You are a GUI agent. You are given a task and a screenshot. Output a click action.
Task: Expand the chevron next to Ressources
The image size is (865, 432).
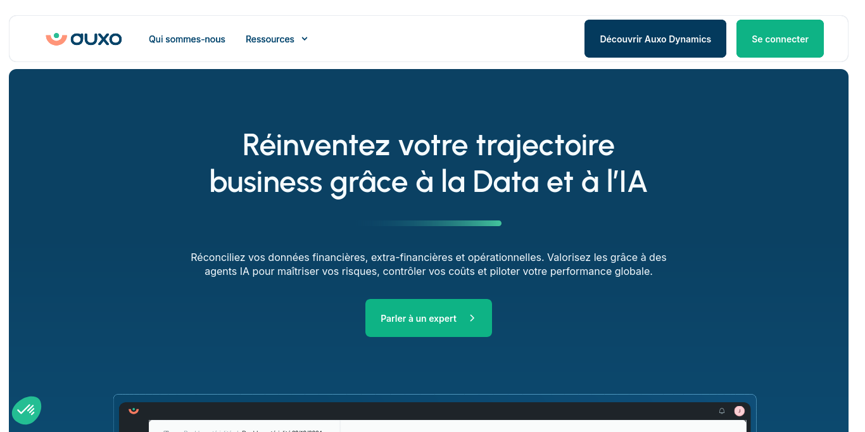click(x=305, y=39)
